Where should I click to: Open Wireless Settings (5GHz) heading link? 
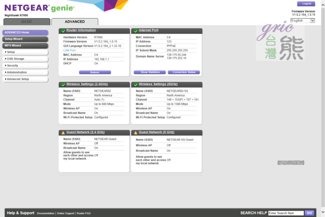158,84
